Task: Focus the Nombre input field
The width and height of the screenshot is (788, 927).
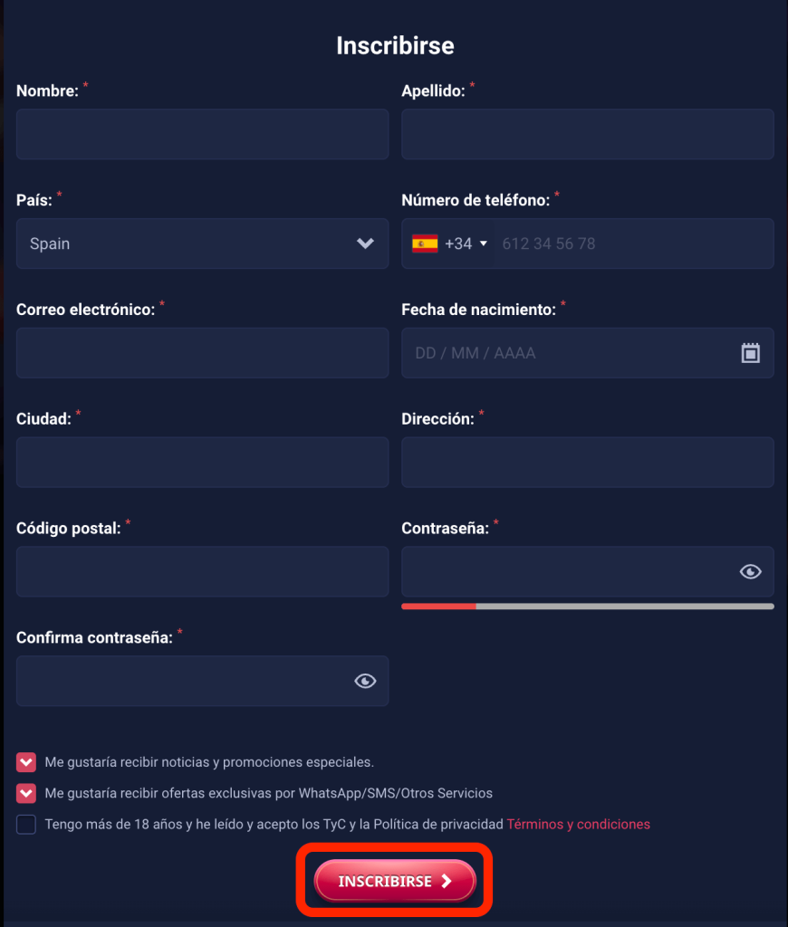Action: coord(202,134)
